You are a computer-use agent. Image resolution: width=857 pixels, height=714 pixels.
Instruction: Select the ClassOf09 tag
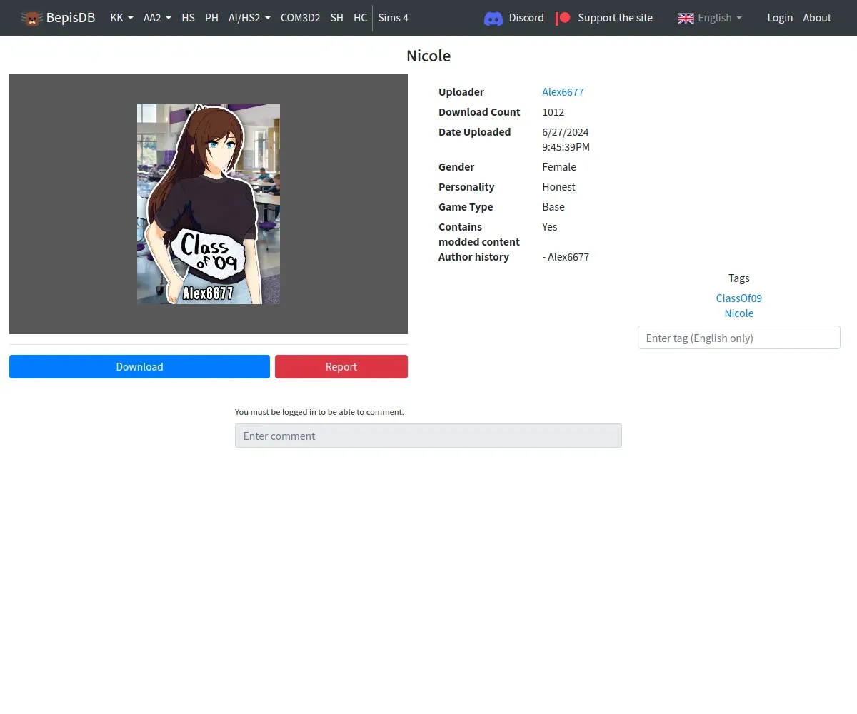tap(738, 298)
